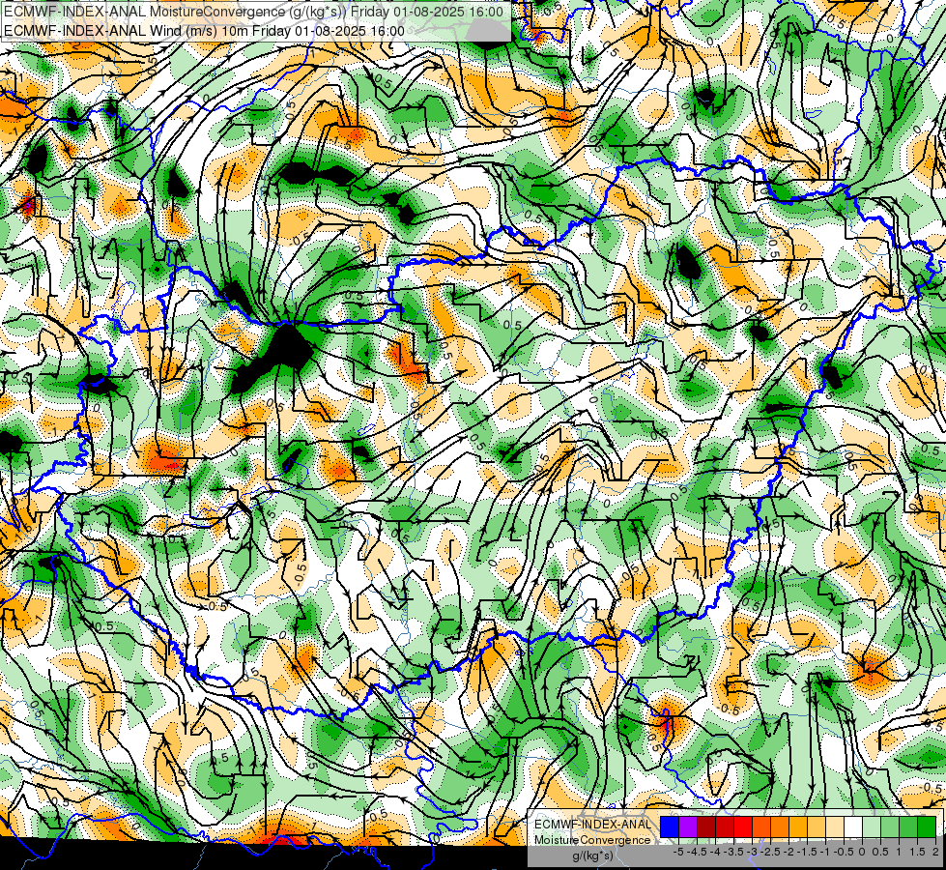Click ECMWF-INDEX-ANAL label in the legend box
The width and height of the screenshot is (946, 870).
tap(592, 825)
